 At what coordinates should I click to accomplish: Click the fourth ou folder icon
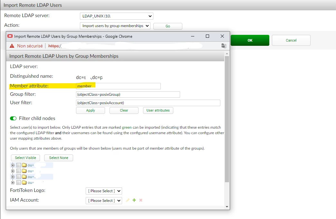point(24,183)
